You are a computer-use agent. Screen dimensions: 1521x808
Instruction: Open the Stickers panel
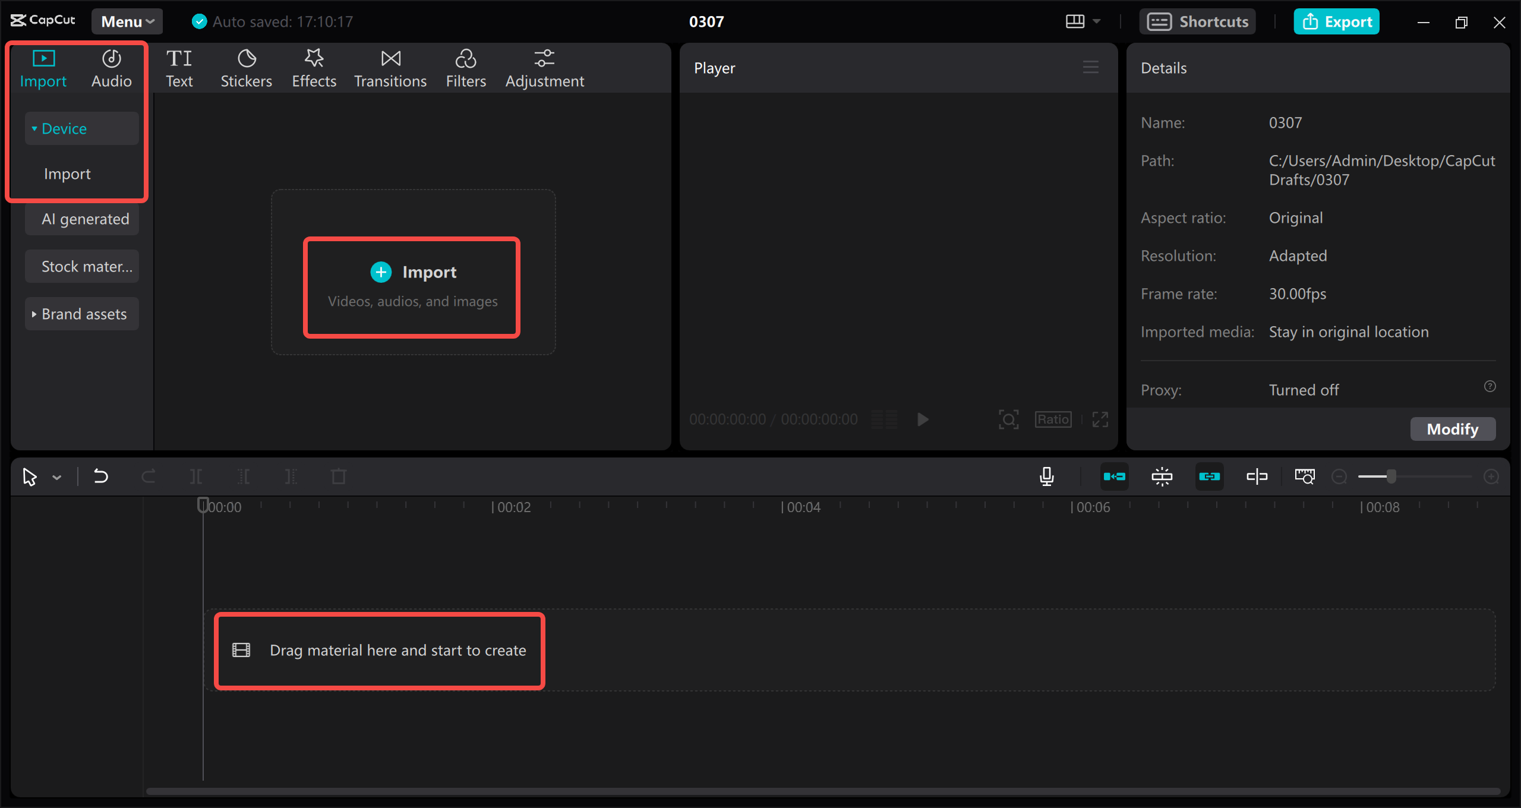click(x=246, y=67)
